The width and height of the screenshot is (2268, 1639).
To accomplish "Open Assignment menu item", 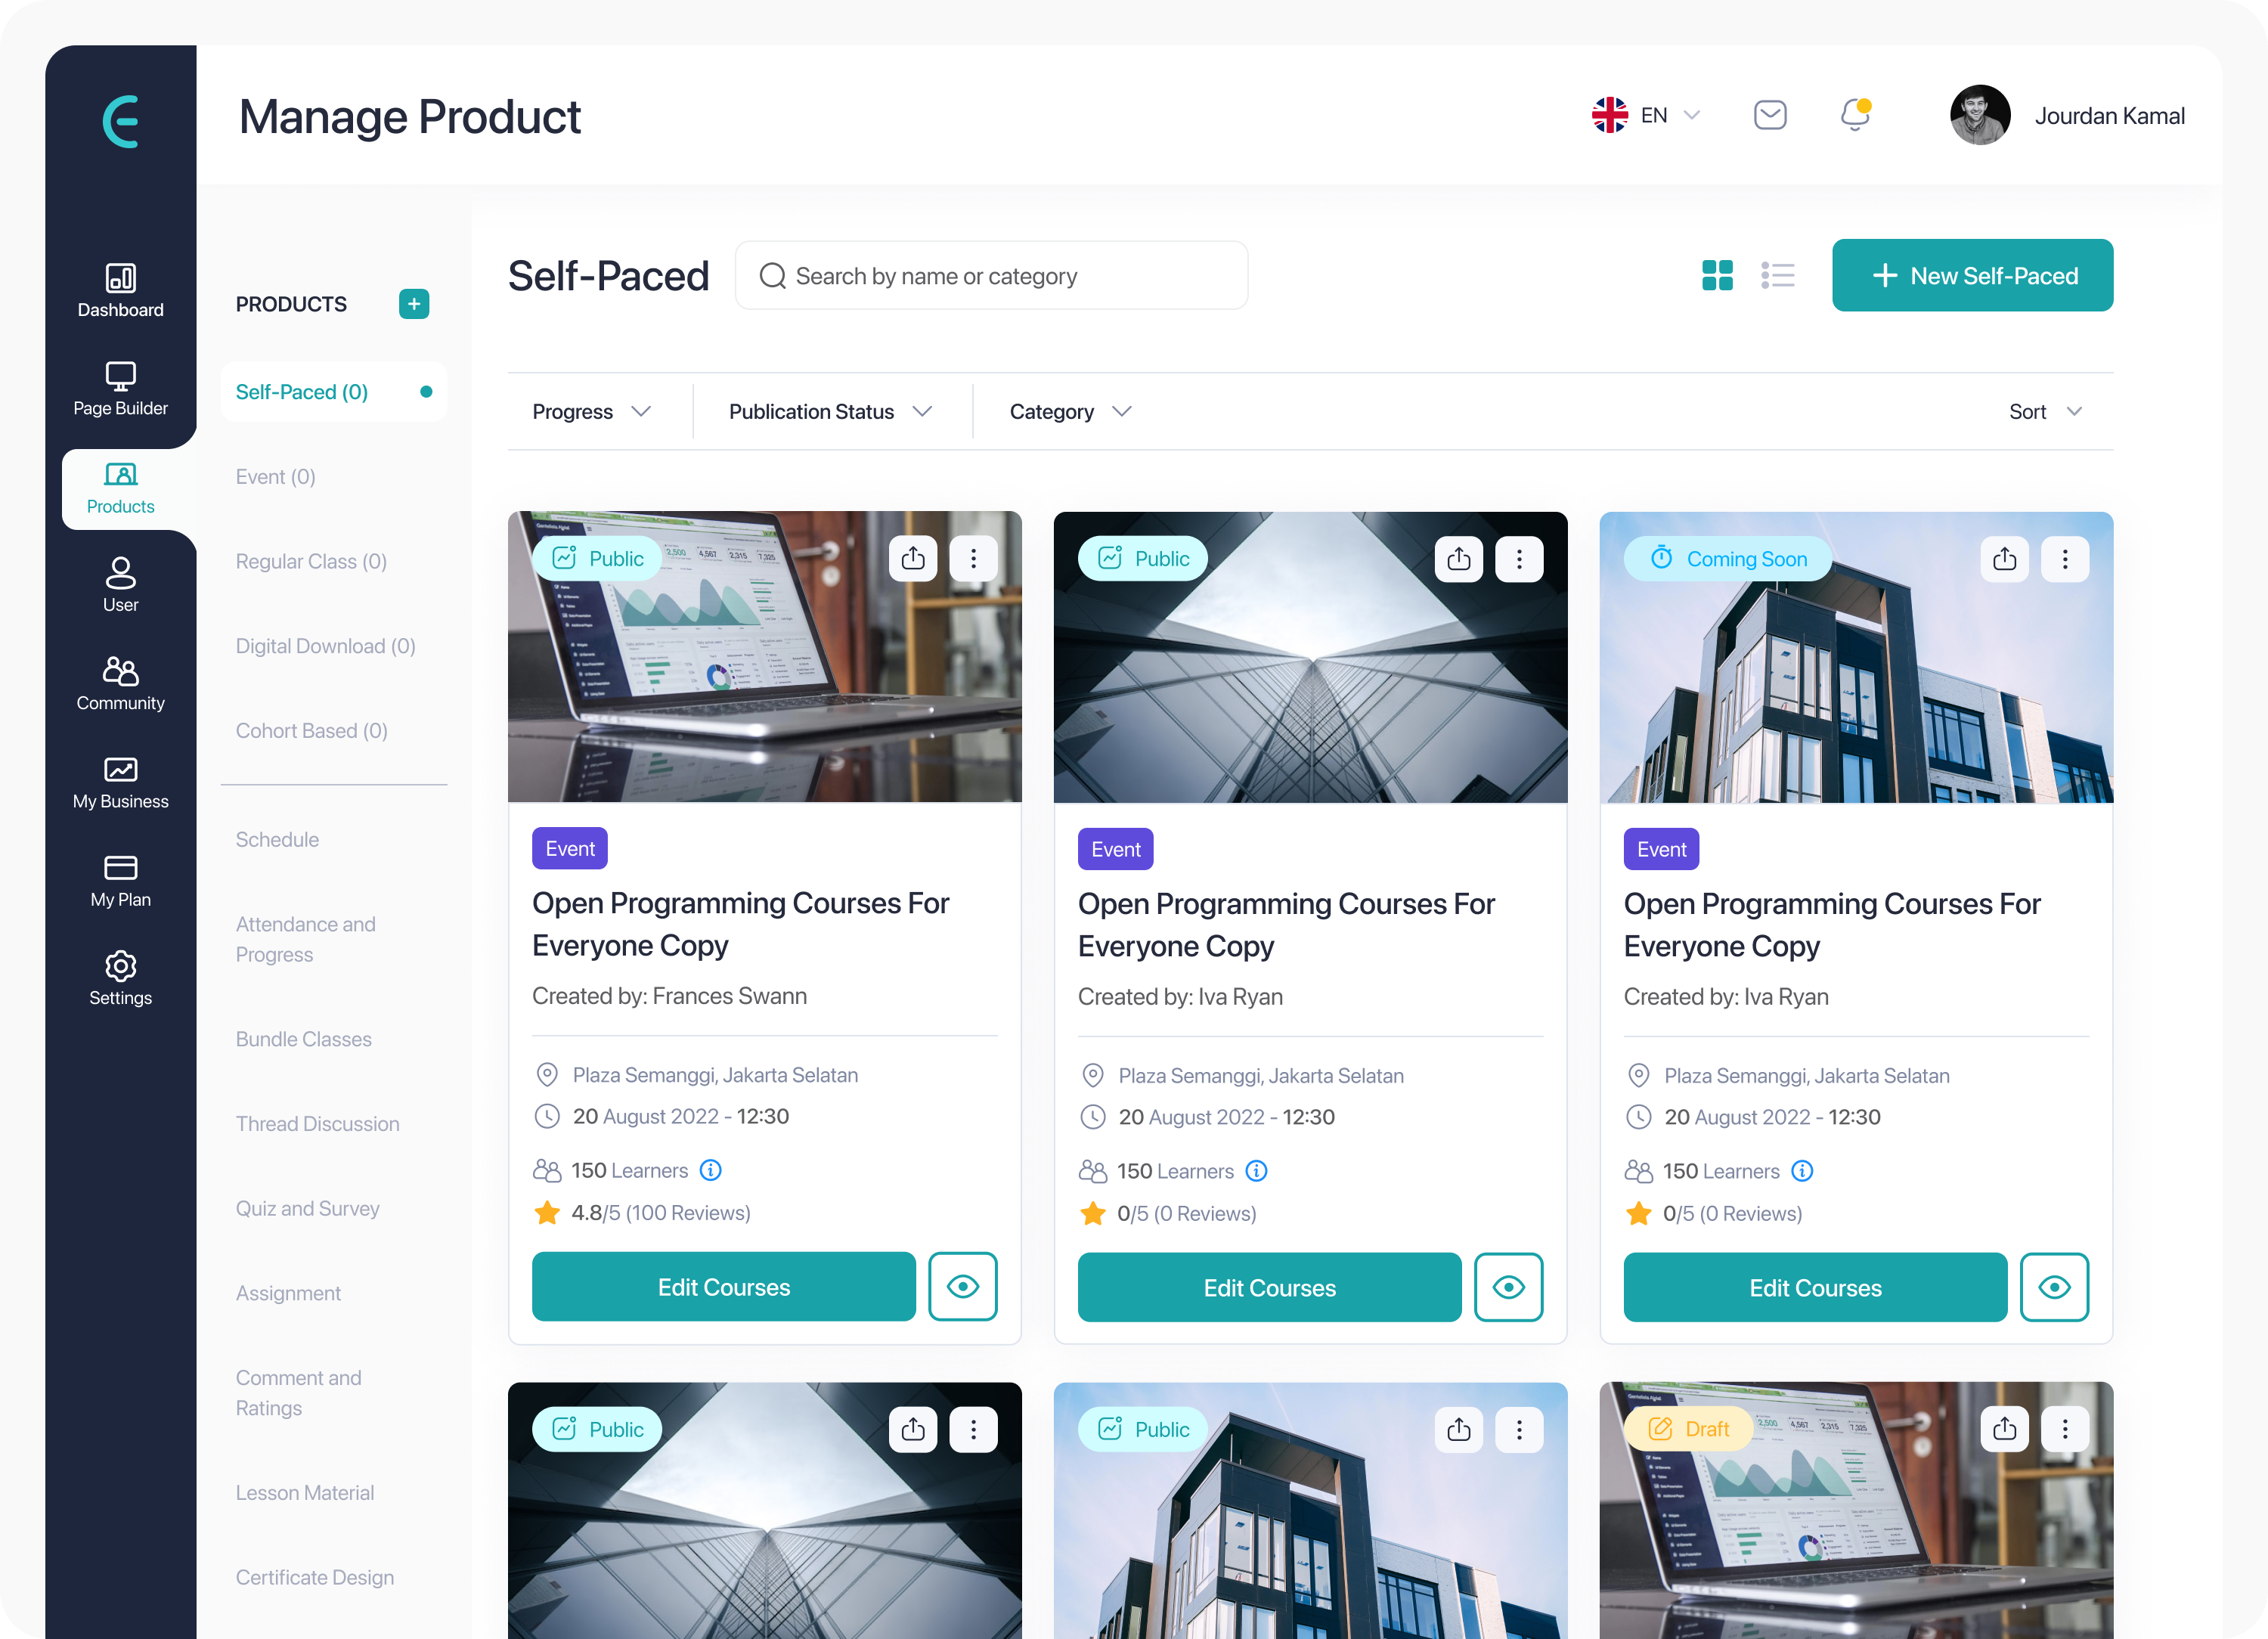I will (289, 1293).
